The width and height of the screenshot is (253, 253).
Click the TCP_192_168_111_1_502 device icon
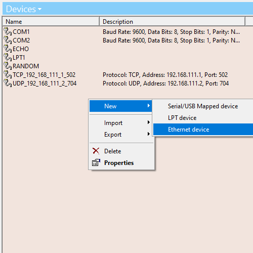point(8,74)
